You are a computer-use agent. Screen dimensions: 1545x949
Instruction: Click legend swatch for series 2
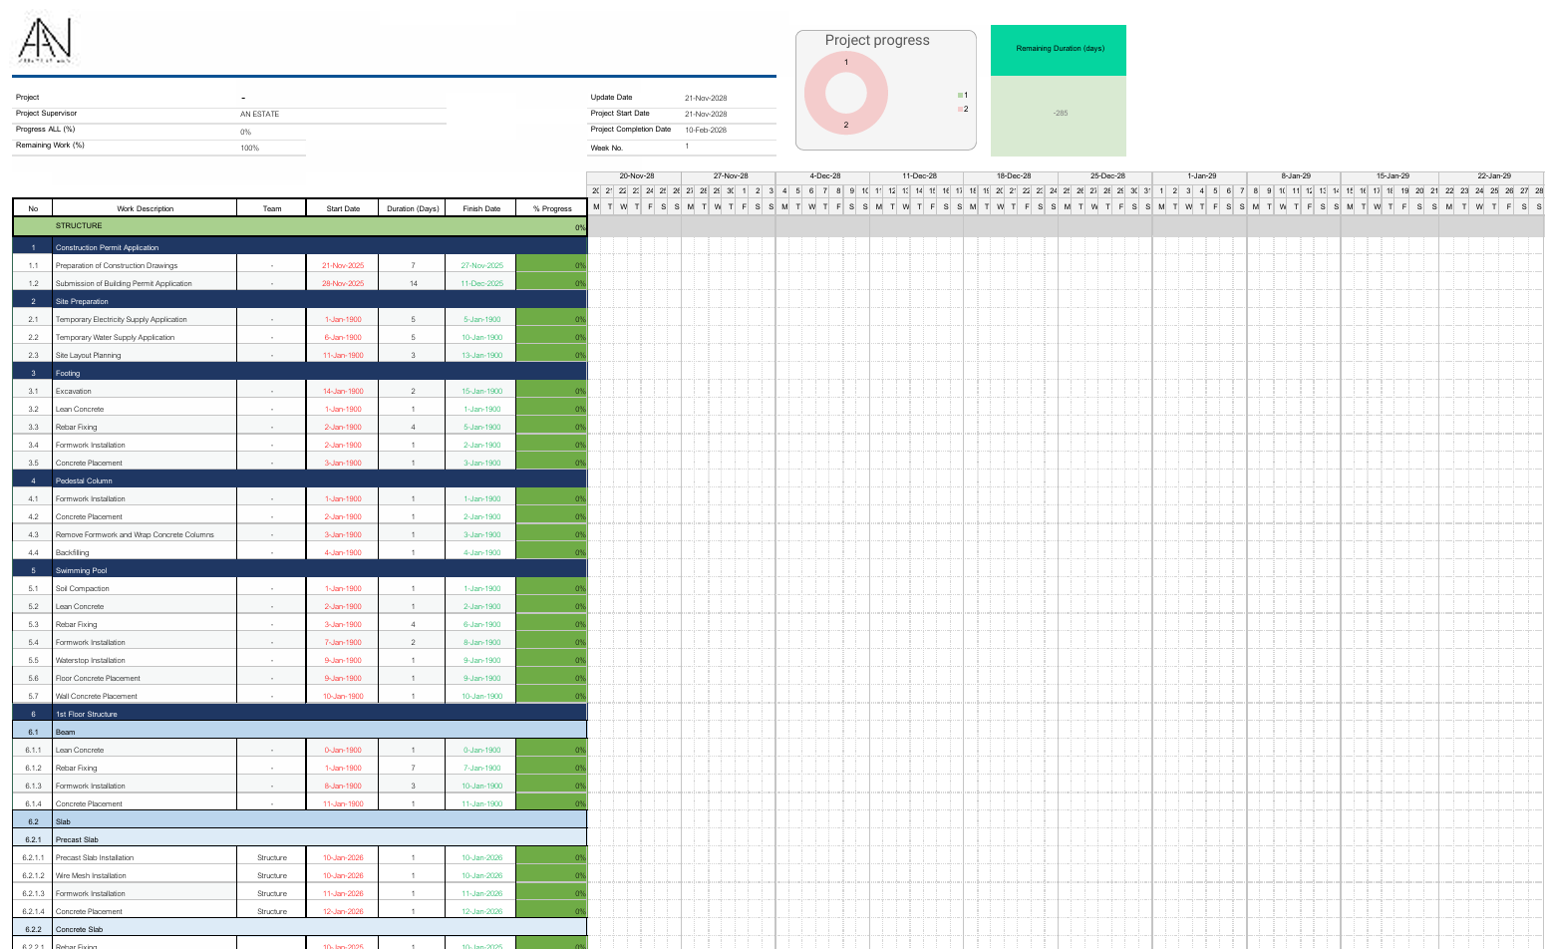(x=961, y=109)
